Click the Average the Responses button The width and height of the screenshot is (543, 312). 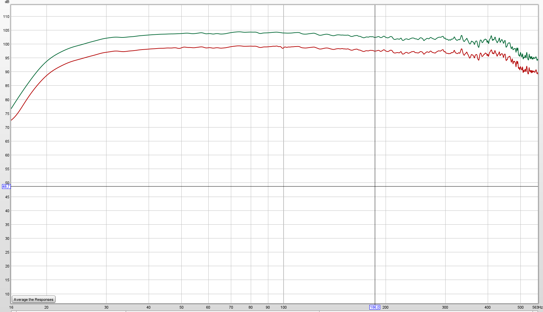pos(33,300)
